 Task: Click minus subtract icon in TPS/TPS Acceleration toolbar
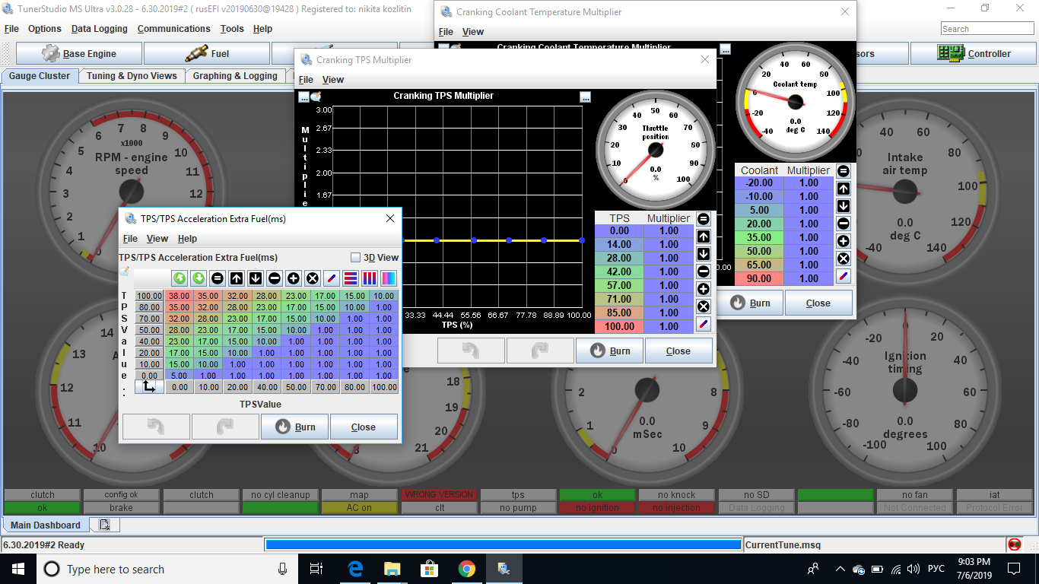[x=275, y=278]
